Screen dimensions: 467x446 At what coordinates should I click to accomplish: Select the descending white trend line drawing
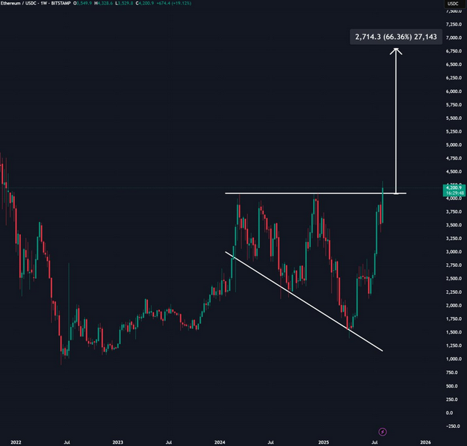(304, 301)
